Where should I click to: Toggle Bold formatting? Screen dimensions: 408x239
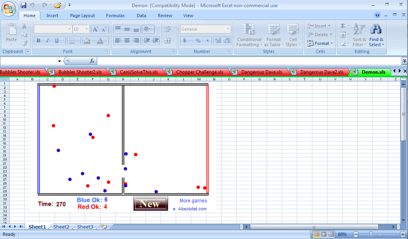(x=38, y=41)
